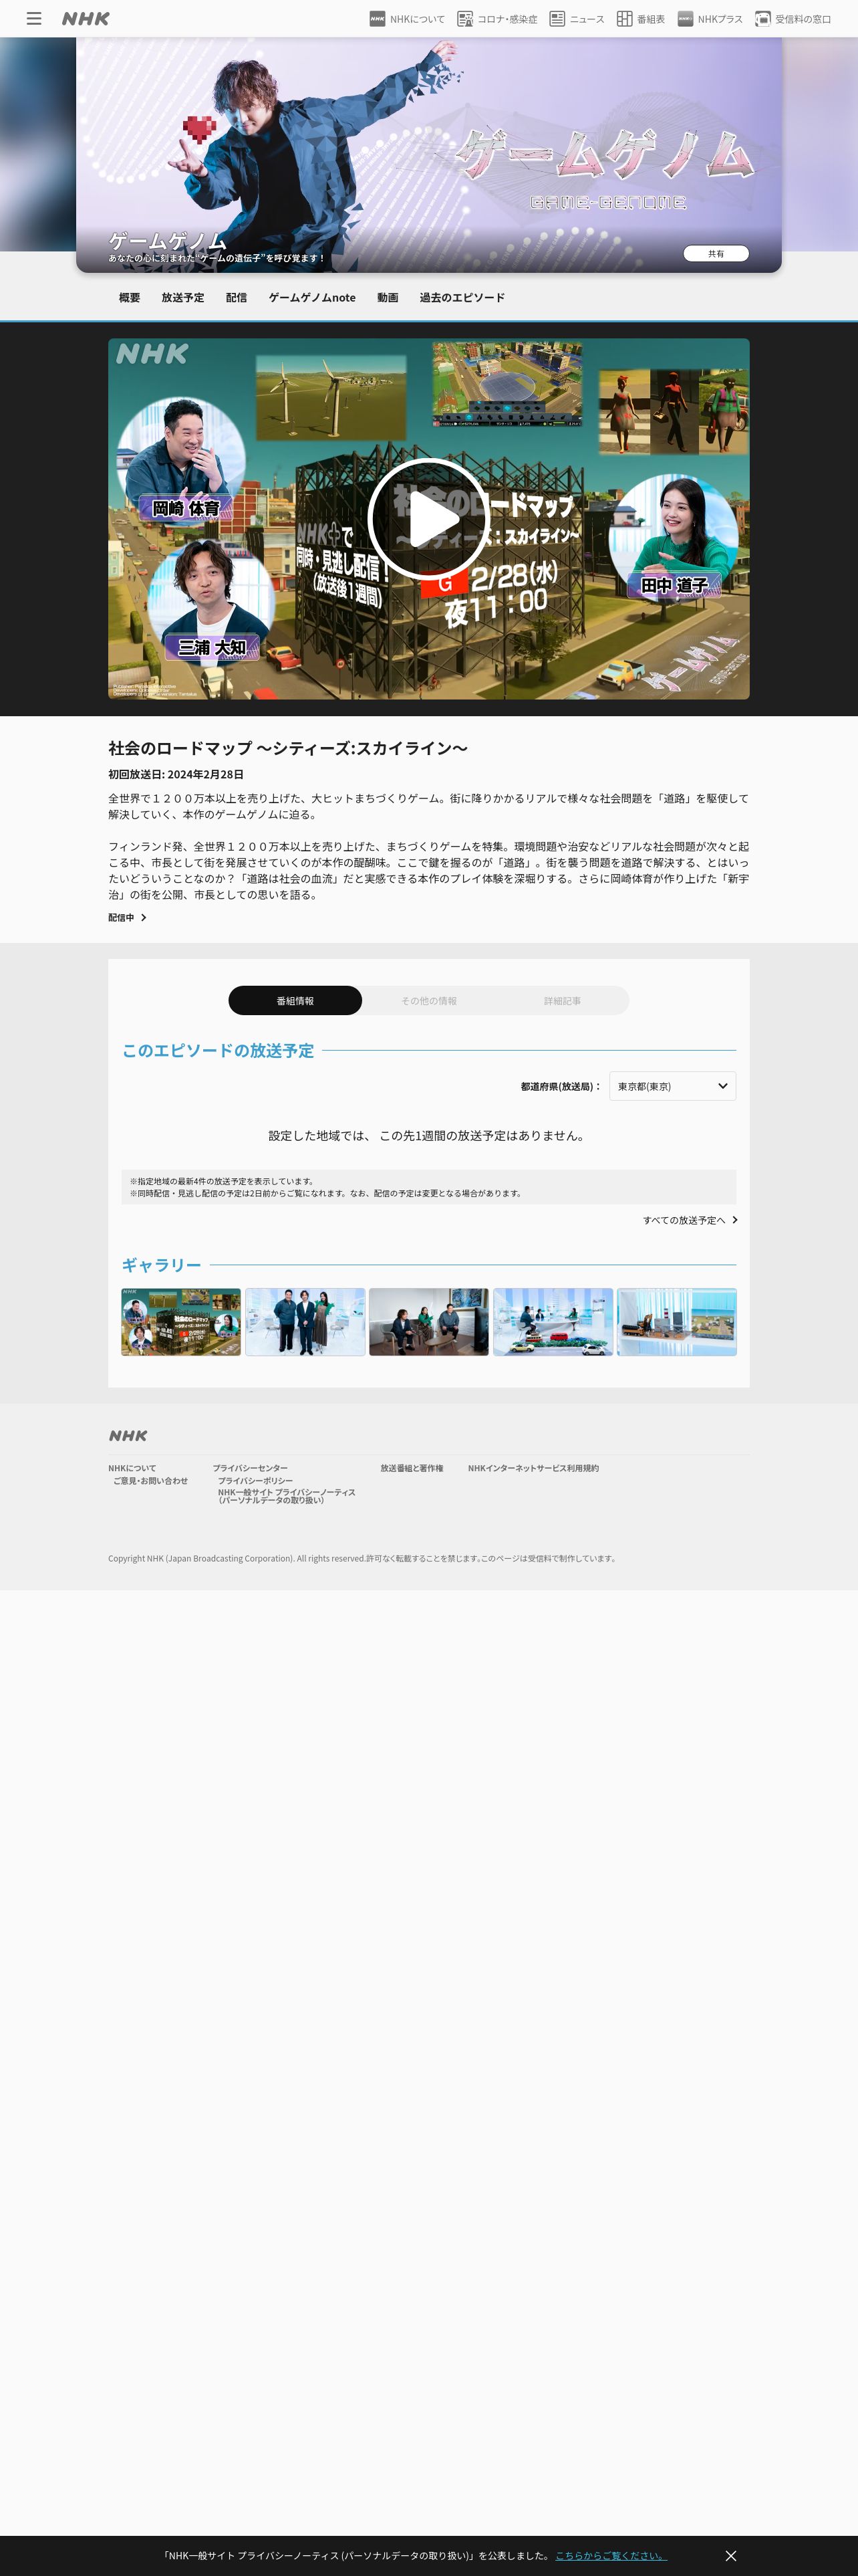Select the 動画 tab
Image resolution: width=858 pixels, height=2576 pixels.
388,298
